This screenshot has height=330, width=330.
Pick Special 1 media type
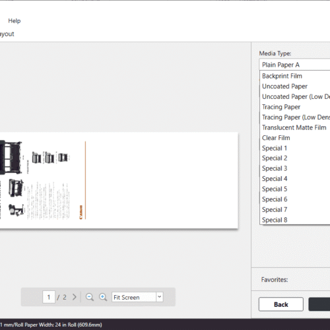pos(295,148)
